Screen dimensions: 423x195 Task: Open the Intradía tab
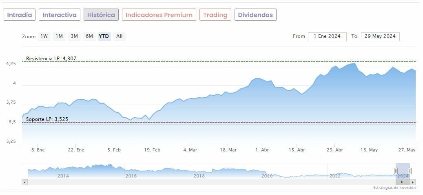click(x=20, y=15)
